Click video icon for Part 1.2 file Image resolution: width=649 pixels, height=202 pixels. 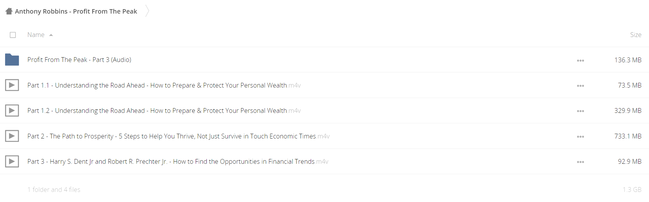[12, 110]
